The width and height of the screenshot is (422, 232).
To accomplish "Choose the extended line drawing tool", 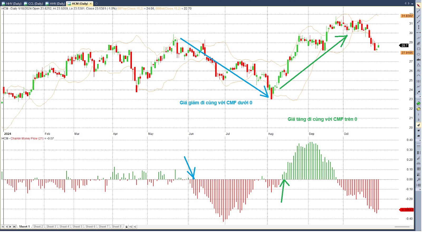I will coord(419,22).
